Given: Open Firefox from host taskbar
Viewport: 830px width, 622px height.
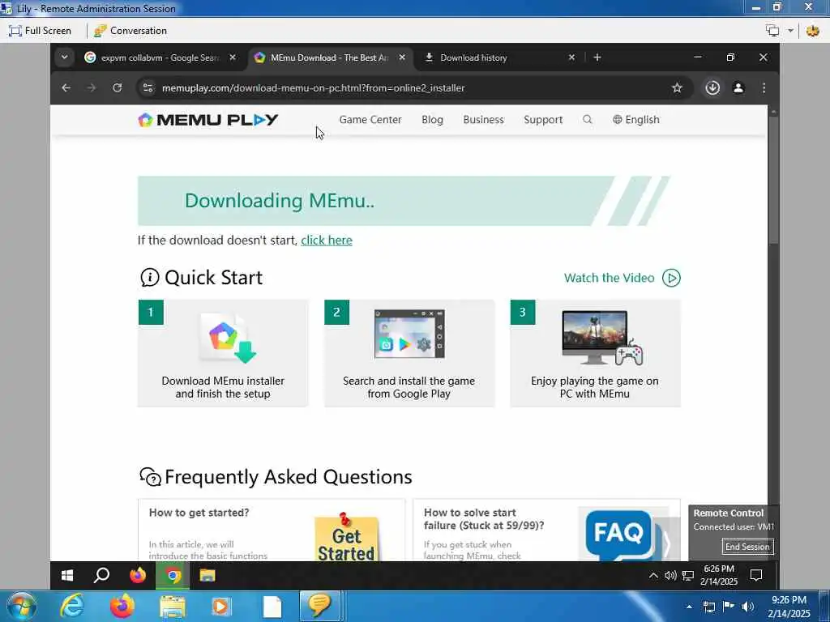Looking at the screenshot, I should (122, 607).
